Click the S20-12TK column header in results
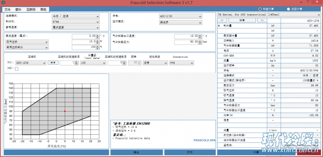The image size is (323, 157). (x=313, y=21)
